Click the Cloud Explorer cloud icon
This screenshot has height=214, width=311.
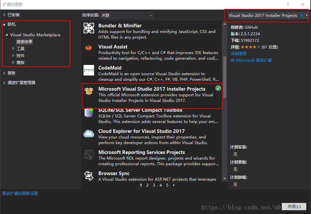coord(89,134)
